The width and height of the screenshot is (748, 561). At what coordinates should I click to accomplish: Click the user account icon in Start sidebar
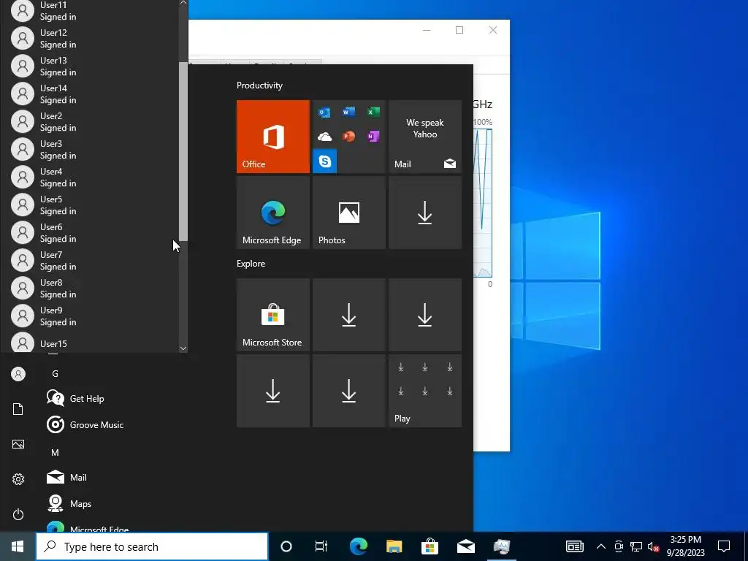click(18, 374)
